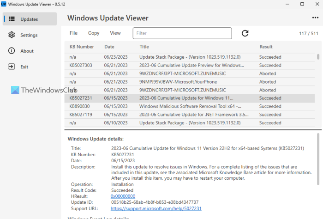This screenshot has height=219, width=323.
Task: Click the Exit door-arrow icon
Action: point(12,67)
